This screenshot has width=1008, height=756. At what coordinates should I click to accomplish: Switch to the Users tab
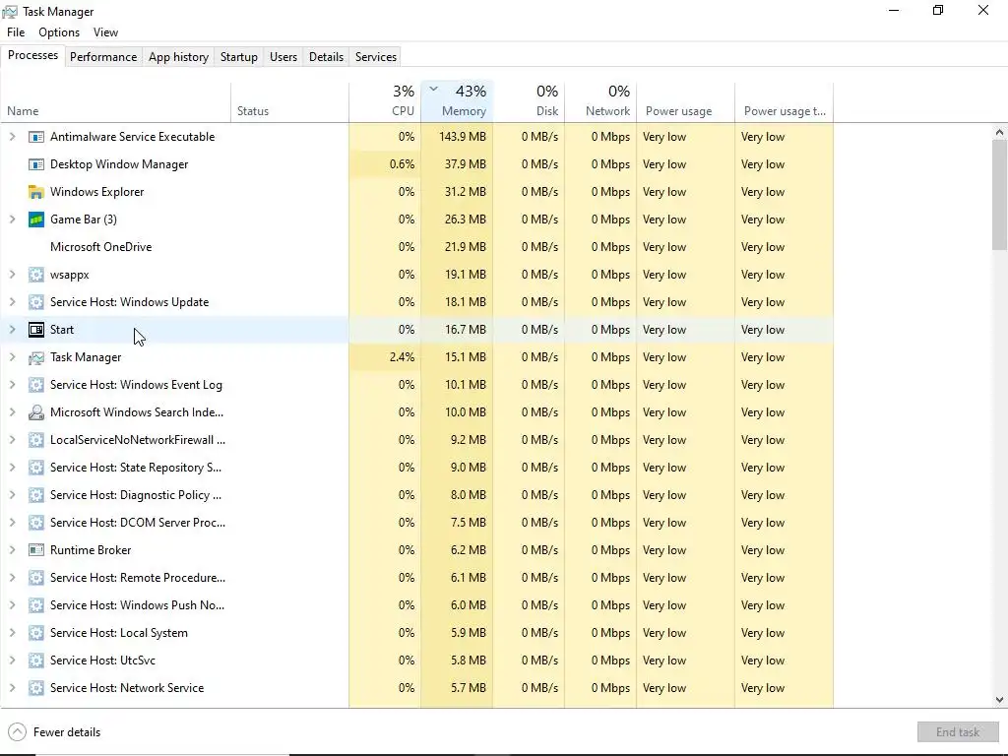[283, 56]
